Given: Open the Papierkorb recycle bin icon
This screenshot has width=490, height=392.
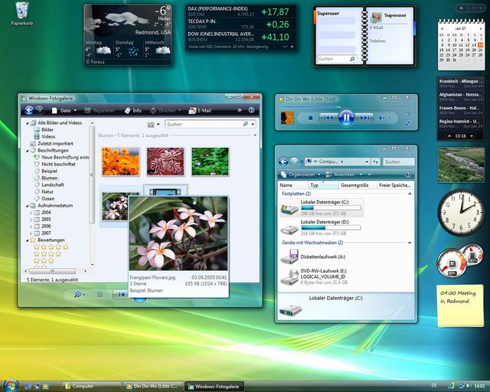Looking at the screenshot, I should (x=21, y=14).
